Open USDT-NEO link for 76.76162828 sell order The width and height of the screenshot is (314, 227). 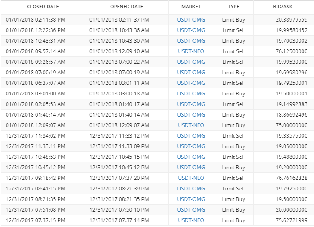[191, 178]
